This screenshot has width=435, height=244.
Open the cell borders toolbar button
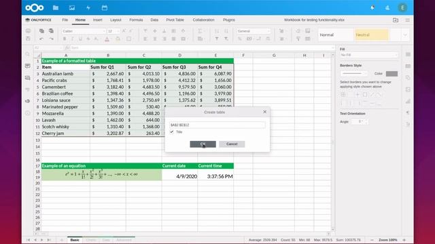[129, 39]
